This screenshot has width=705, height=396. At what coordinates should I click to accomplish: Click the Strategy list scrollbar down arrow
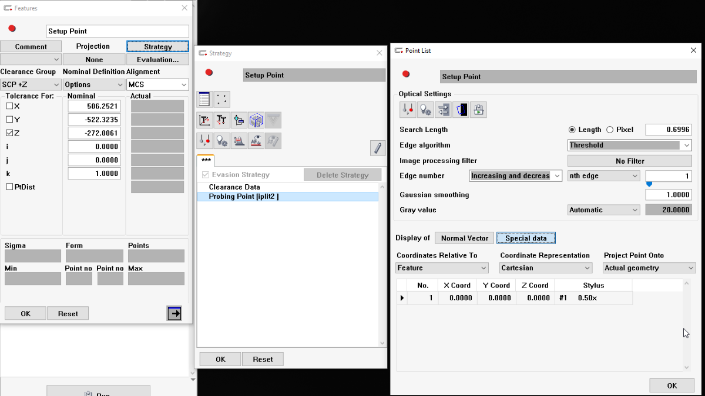coord(382,343)
